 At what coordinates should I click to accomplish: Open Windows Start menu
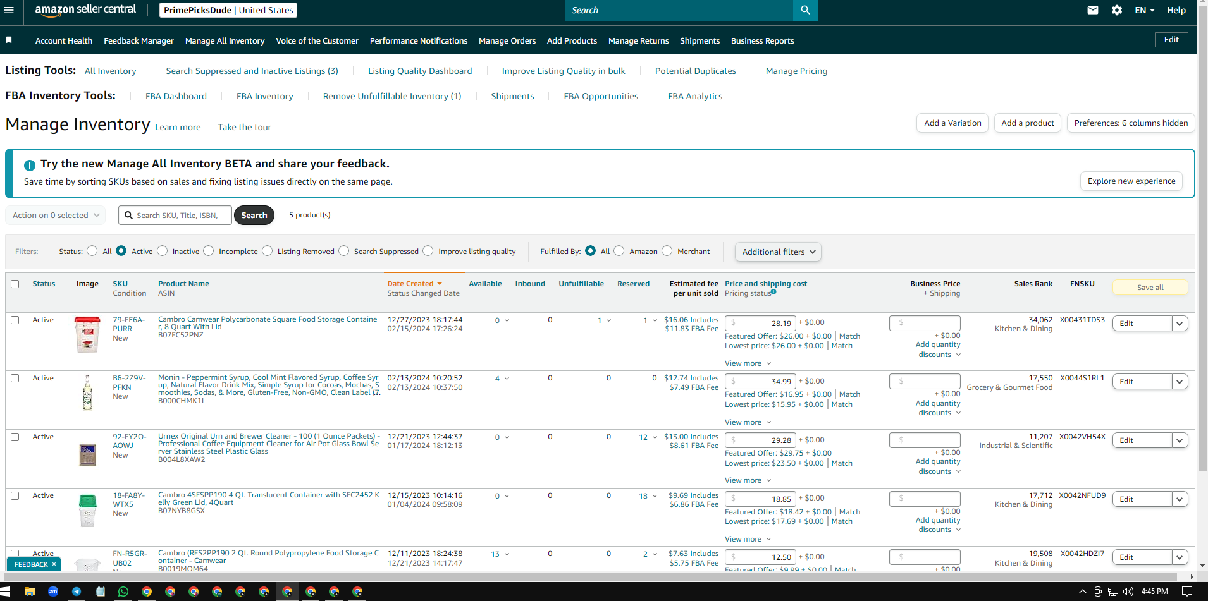pos(6,592)
